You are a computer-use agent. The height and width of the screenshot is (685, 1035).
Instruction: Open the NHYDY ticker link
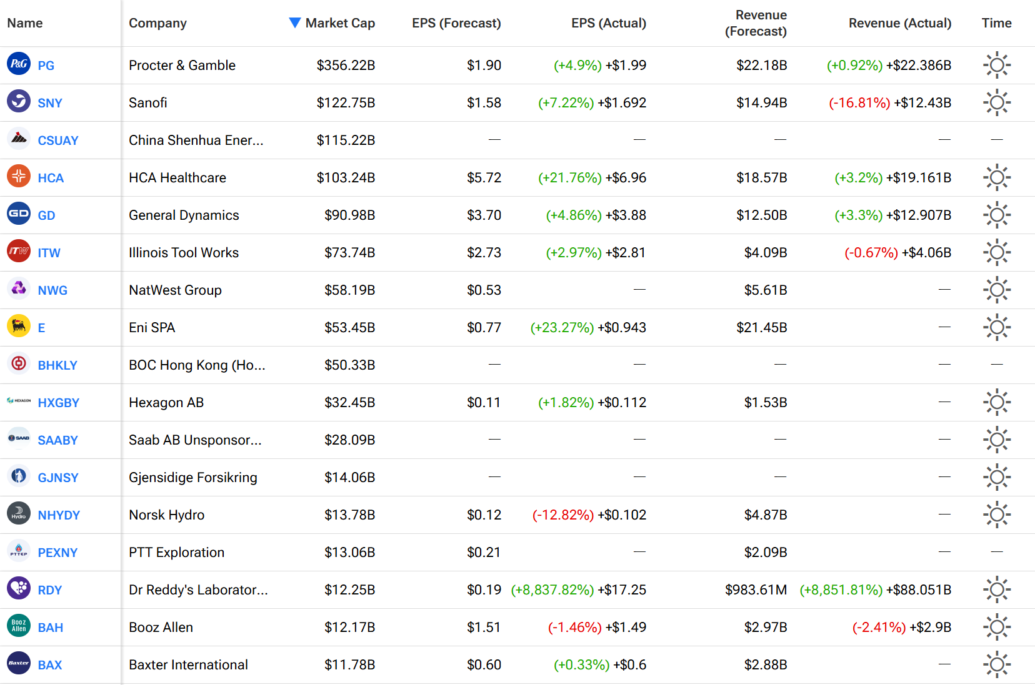59,515
